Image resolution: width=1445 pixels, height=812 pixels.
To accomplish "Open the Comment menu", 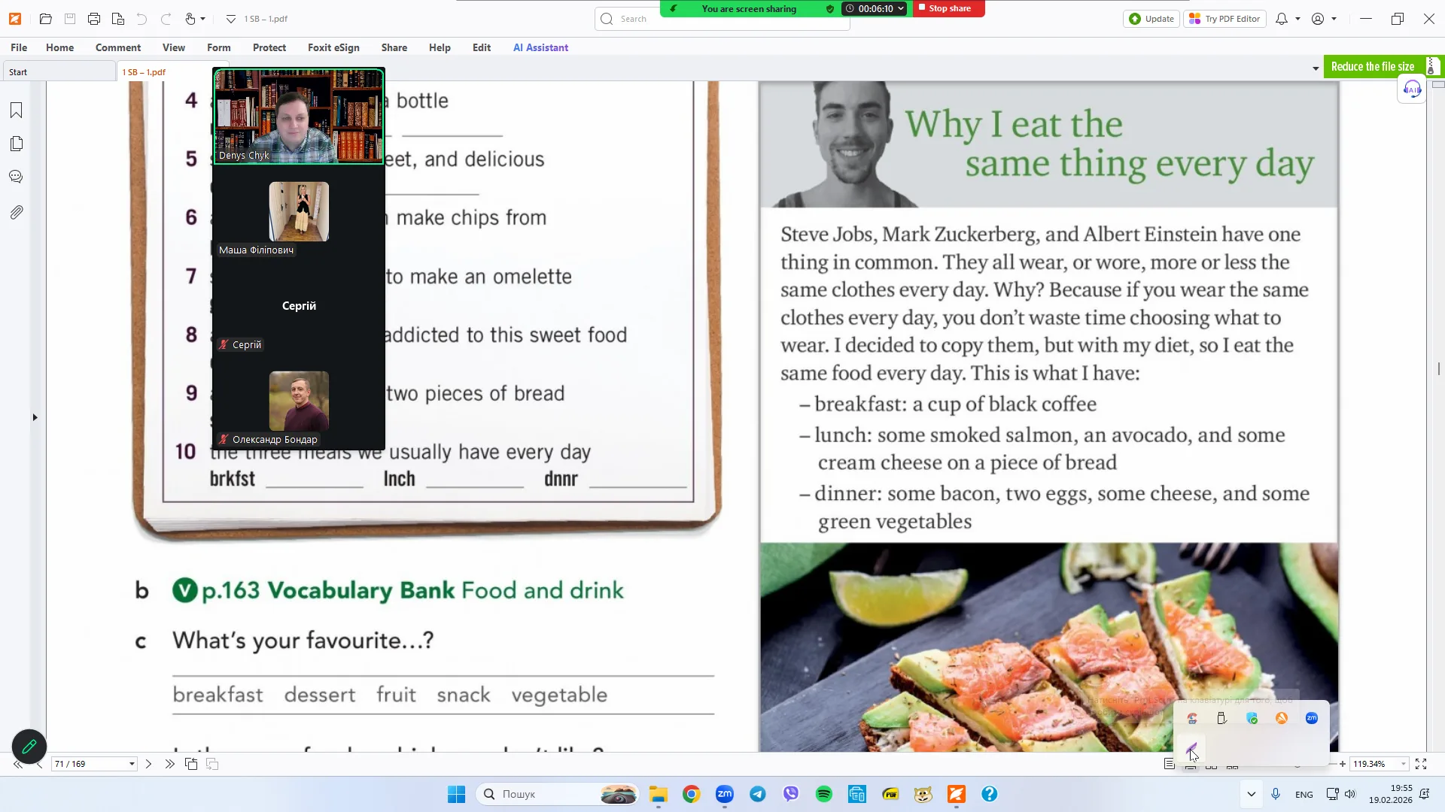I will (x=117, y=47).
